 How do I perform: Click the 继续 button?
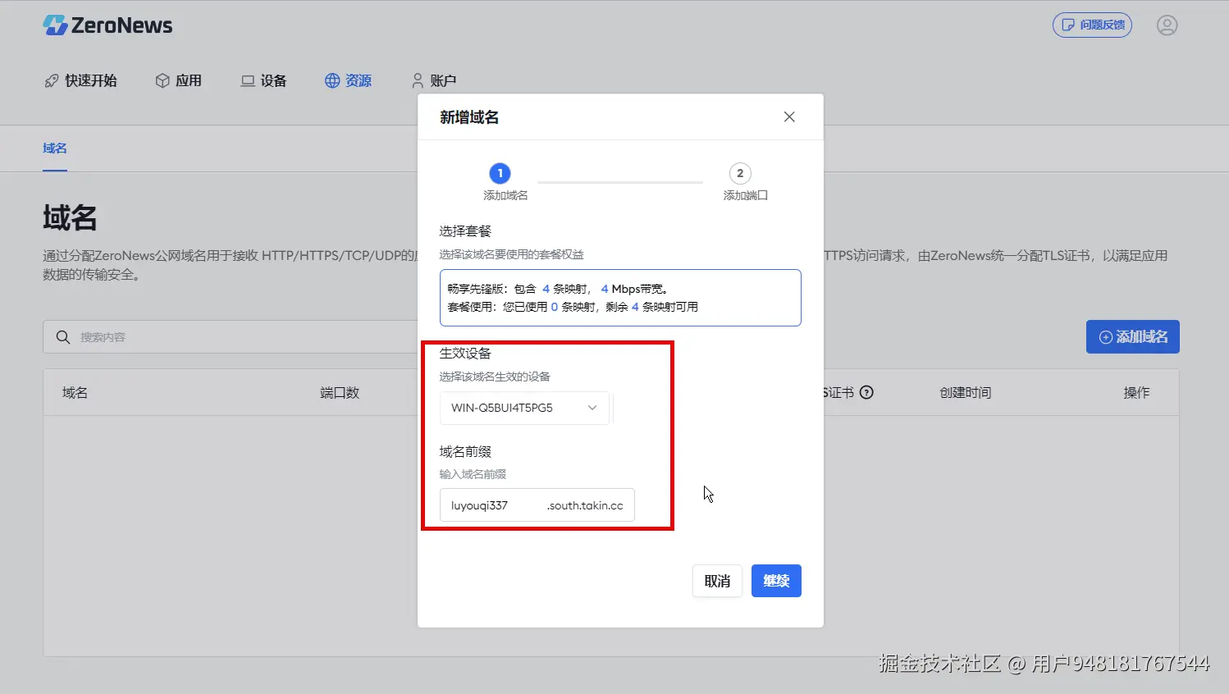pyautogui.click(x=776, y=581)
